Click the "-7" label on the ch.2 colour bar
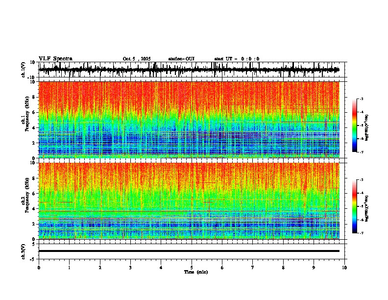The width and height of the screenshot is (388, 300). (362, 233)
